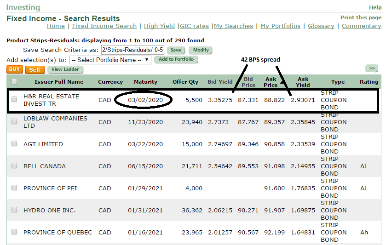The width and height of the screenshot is (386, 245).
Task: Click the Ah rating for Quebec
Action: click(364, 233)
